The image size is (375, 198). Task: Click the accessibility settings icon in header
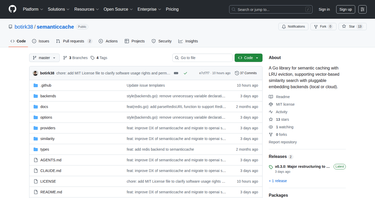click(362, 9)
